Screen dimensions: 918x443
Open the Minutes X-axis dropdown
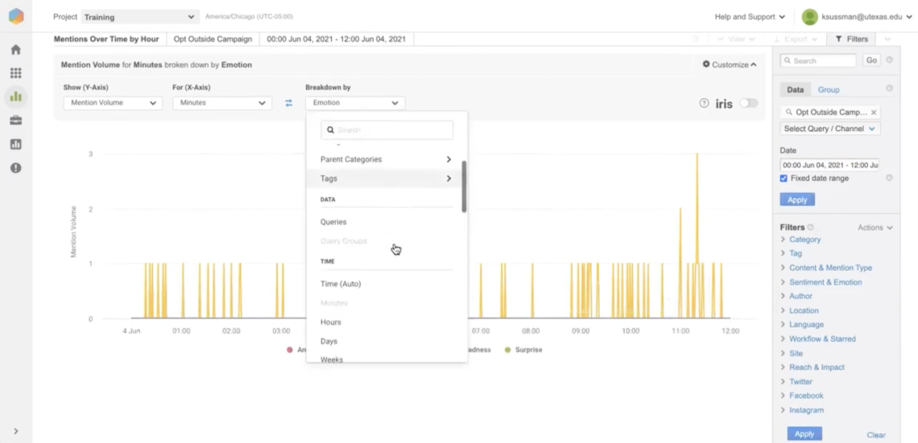(222, 103)
